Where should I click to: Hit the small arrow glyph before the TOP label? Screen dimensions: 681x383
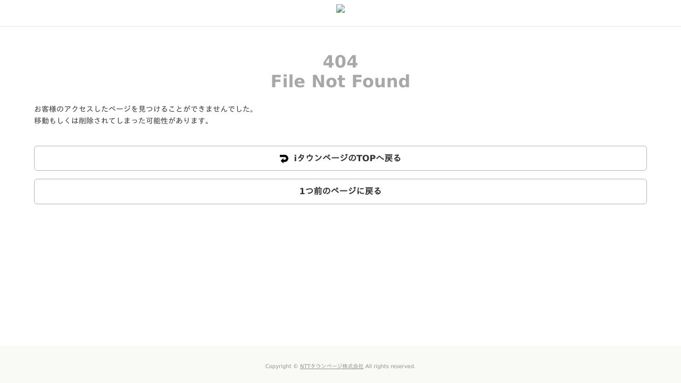tap(284, 158)
